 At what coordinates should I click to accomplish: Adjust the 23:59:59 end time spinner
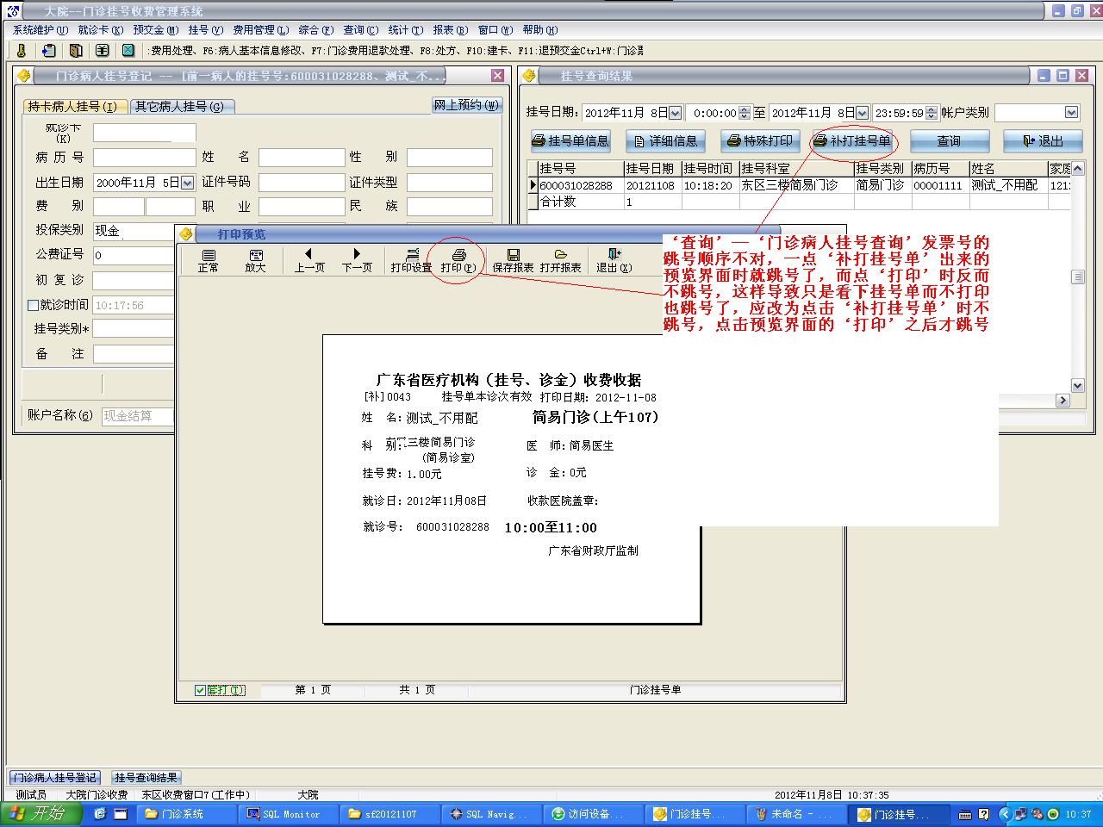click(931, 113)
